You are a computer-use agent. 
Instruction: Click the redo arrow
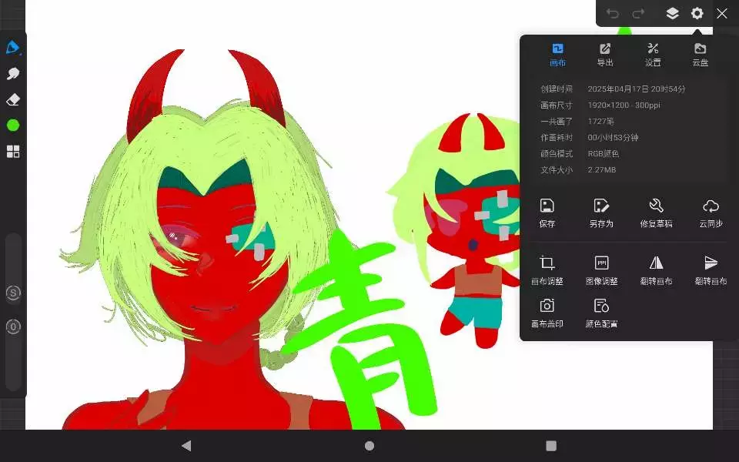click(x=638, y=13)
